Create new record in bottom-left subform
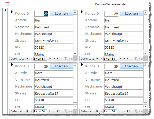154x119 pixels. [59, 111]
